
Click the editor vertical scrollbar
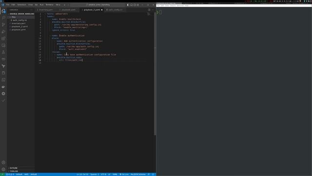tap(155, 74)
